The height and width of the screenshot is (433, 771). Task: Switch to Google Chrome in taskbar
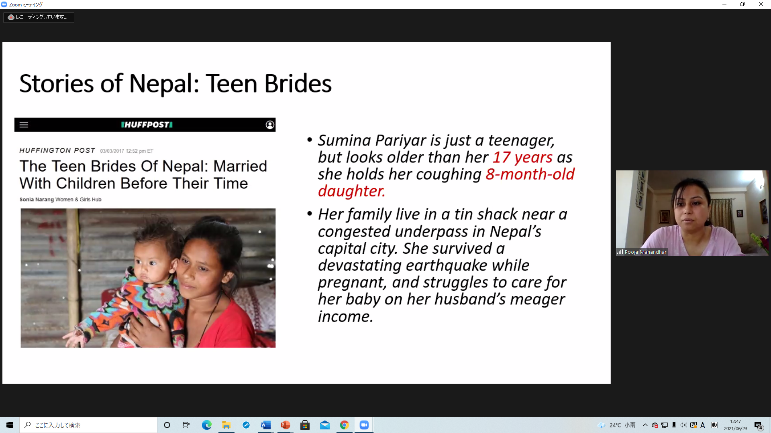(344, 425)
